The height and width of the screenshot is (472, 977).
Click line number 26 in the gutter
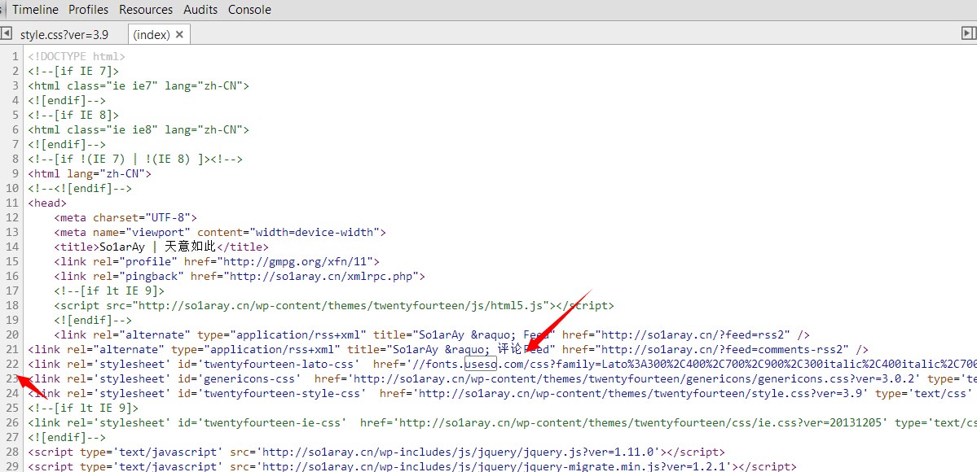coord(12,423)
